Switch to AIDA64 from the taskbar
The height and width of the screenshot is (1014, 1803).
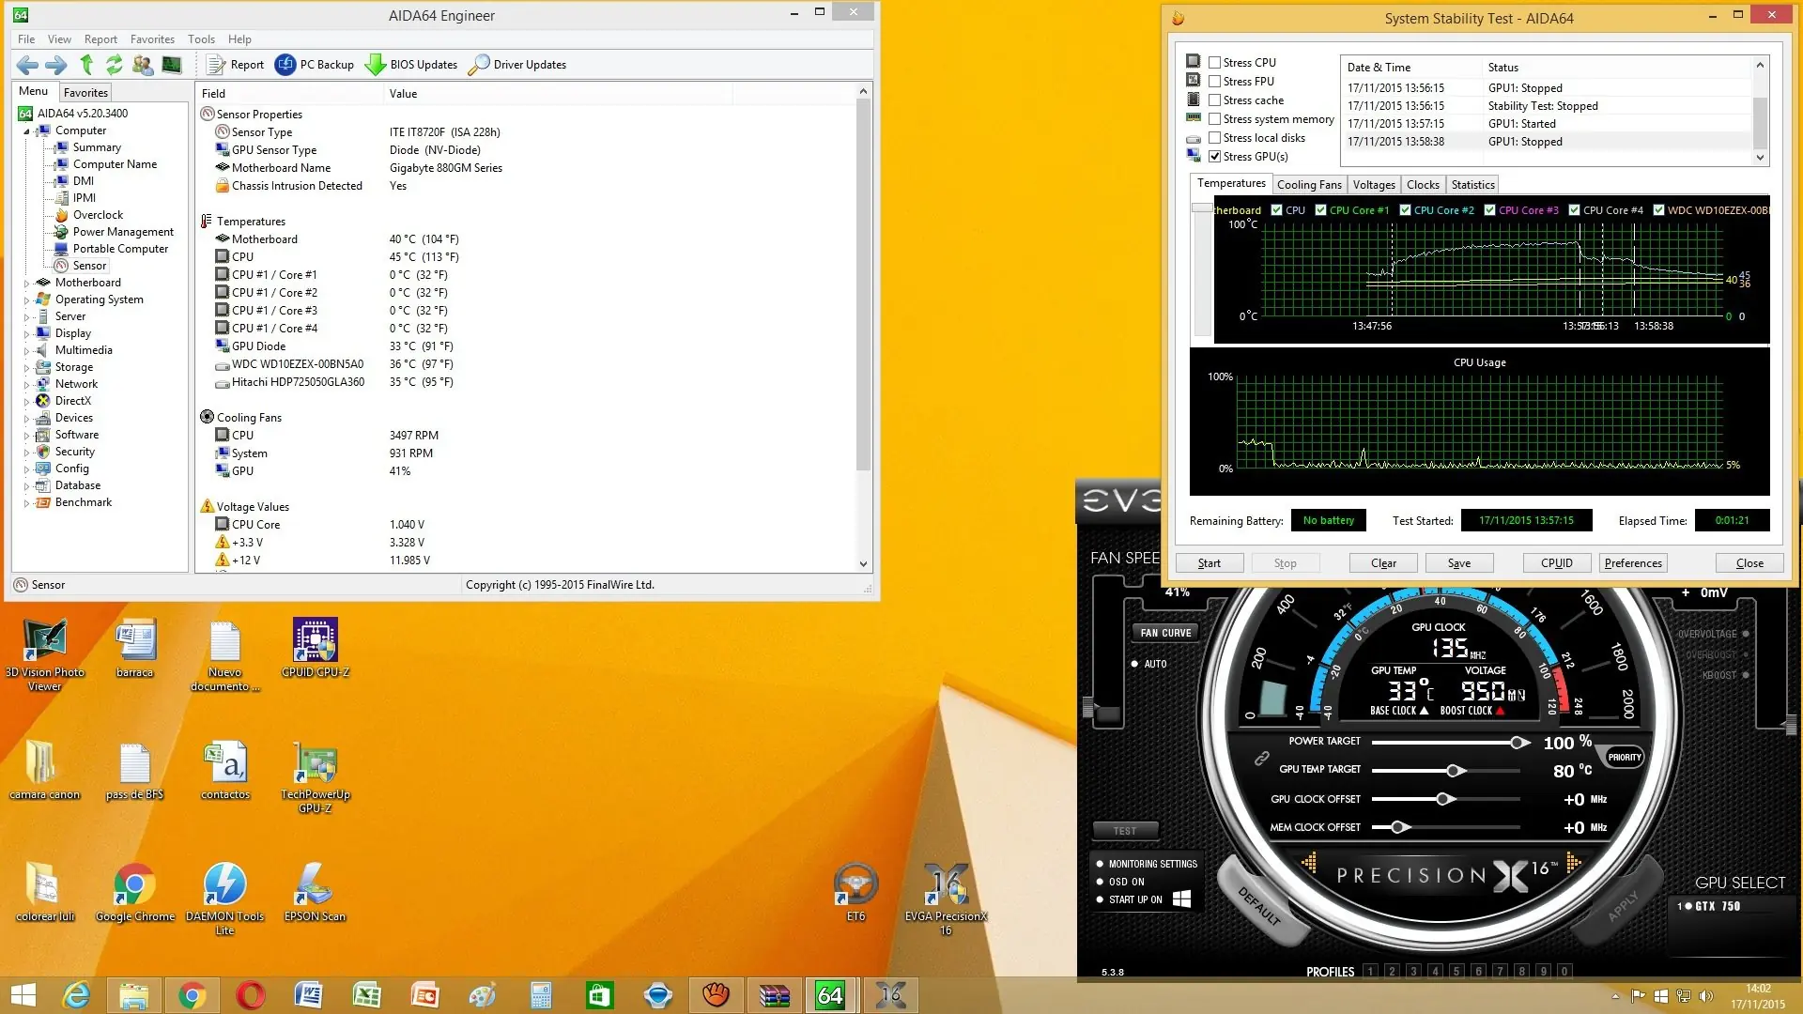tap(830, 995)
